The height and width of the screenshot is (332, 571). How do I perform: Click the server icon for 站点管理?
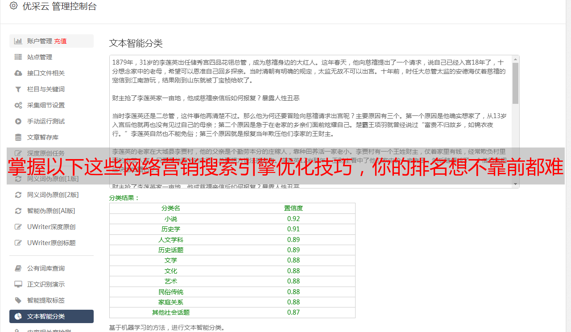coord(18,57)
